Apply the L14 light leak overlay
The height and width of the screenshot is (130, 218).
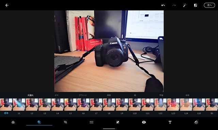point(186,105)
